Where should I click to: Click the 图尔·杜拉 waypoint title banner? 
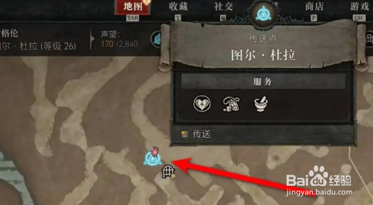pos(263,55)
